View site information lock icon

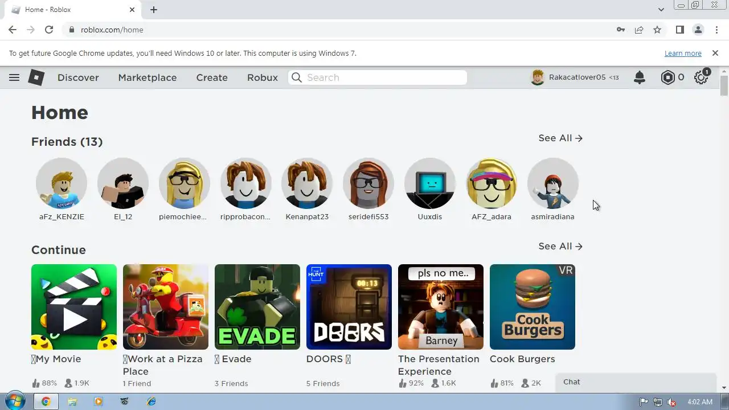(72, 30)
